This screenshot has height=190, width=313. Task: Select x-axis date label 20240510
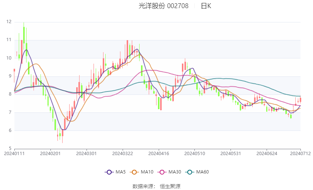click(x=195, y=154)
